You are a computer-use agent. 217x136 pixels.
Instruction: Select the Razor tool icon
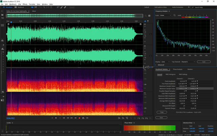pyautogui.click(x=44, y=7)
